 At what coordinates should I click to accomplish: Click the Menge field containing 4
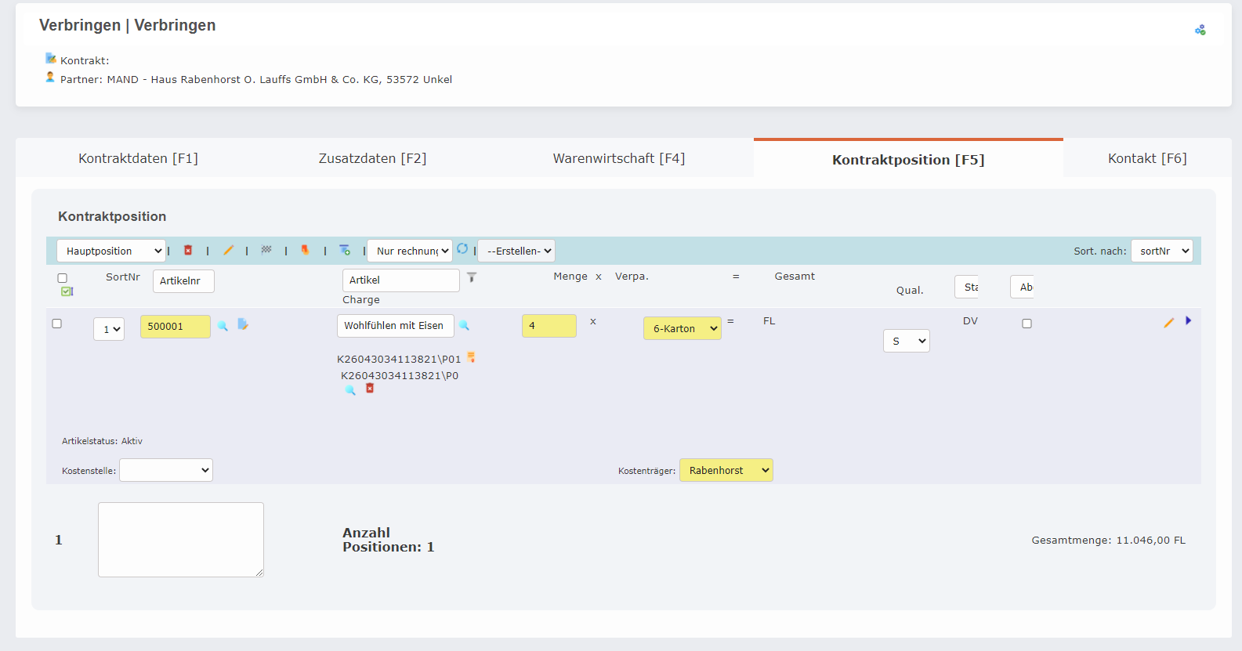click(x=549, y=326)
